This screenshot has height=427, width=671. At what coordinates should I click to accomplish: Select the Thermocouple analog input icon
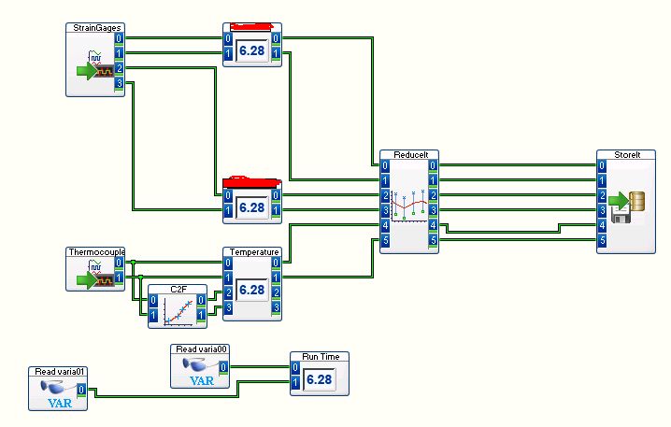(x=95, y=276)
